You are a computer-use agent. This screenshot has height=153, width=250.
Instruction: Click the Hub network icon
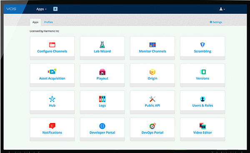click(52, 99)
